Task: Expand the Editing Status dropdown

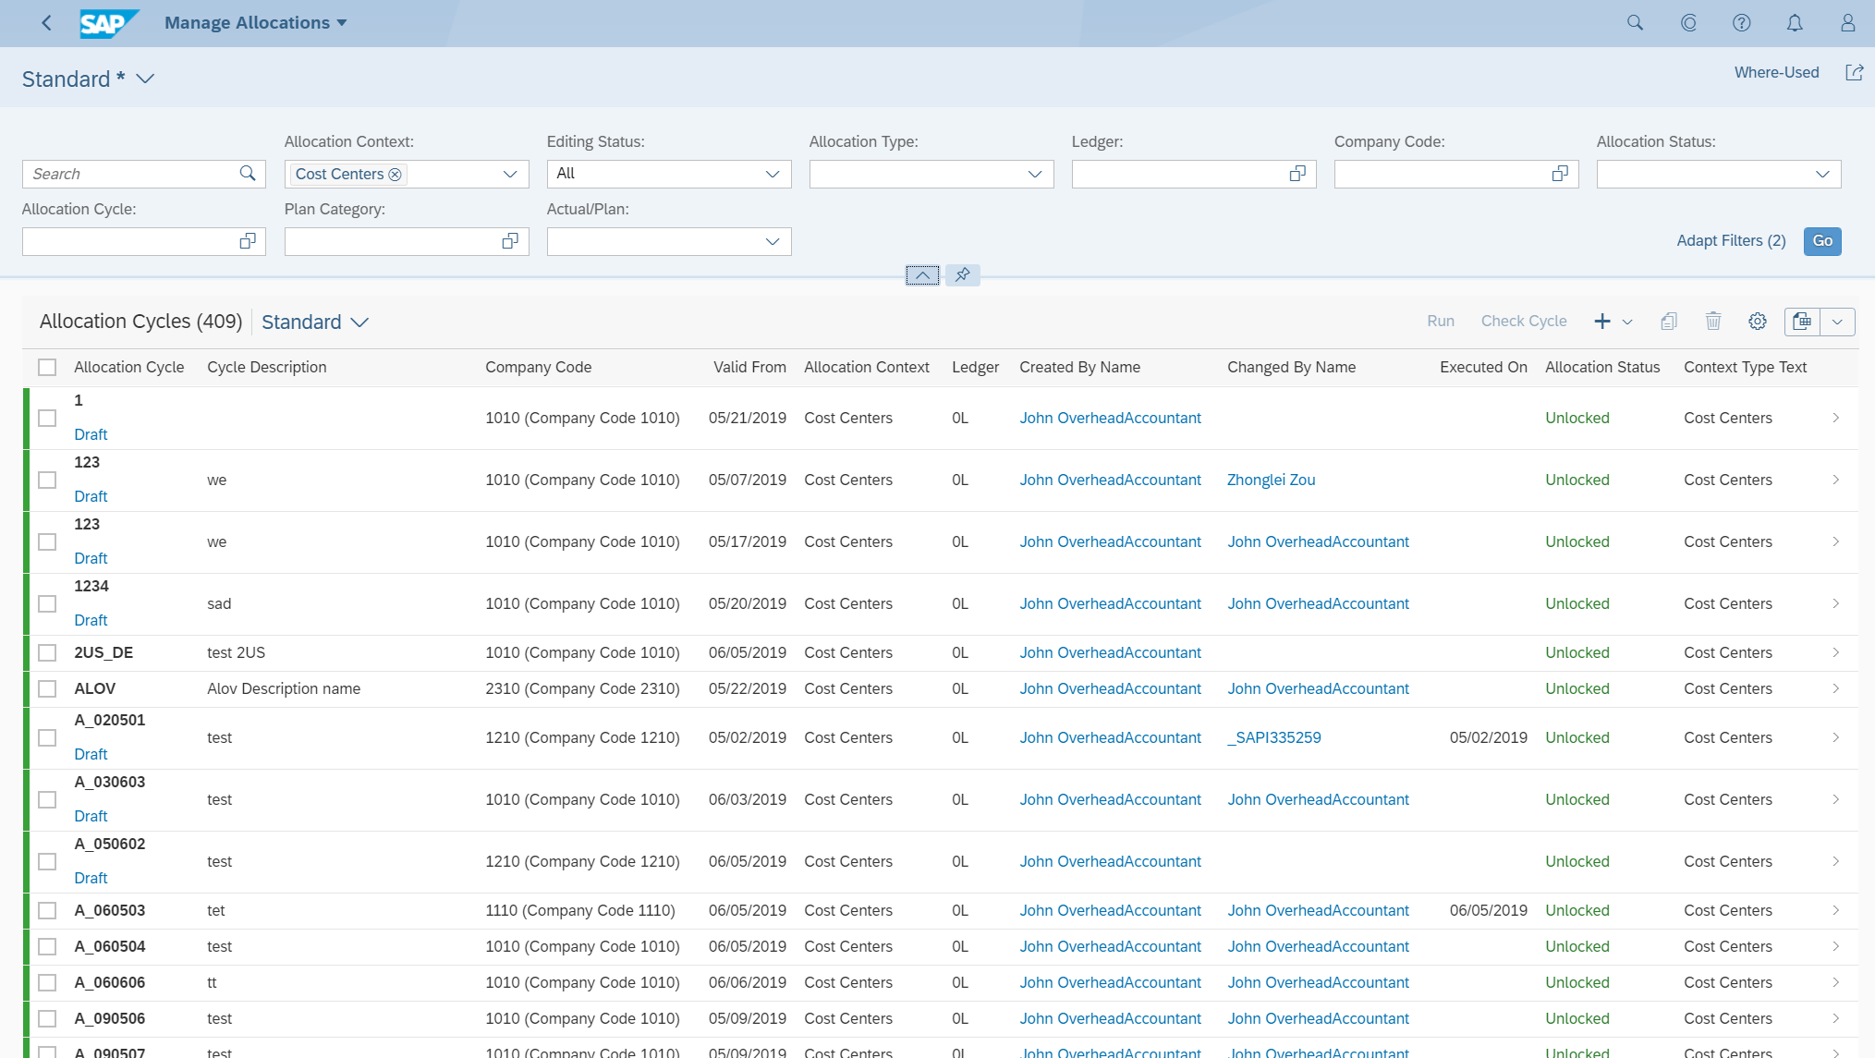Action: pos(772,174)
